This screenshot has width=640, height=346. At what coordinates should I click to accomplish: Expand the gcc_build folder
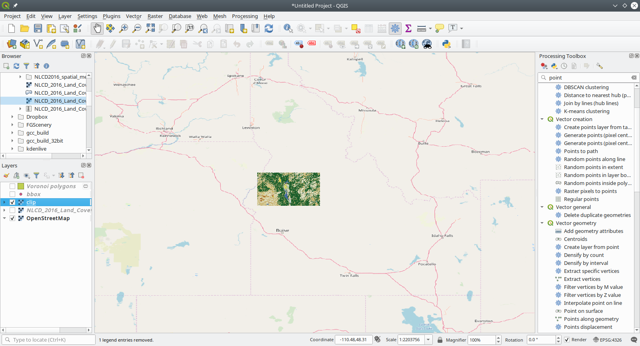(x=12, y=133)
